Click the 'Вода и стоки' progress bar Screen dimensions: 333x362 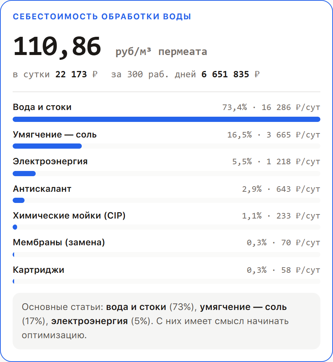(166, 119)
